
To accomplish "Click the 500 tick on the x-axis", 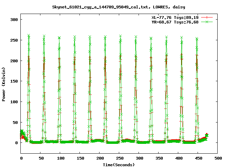I will pyautogui.click(x=217, y=158).
